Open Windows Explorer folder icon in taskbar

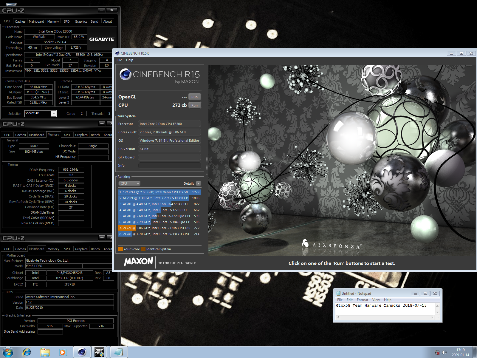(45, 352)
